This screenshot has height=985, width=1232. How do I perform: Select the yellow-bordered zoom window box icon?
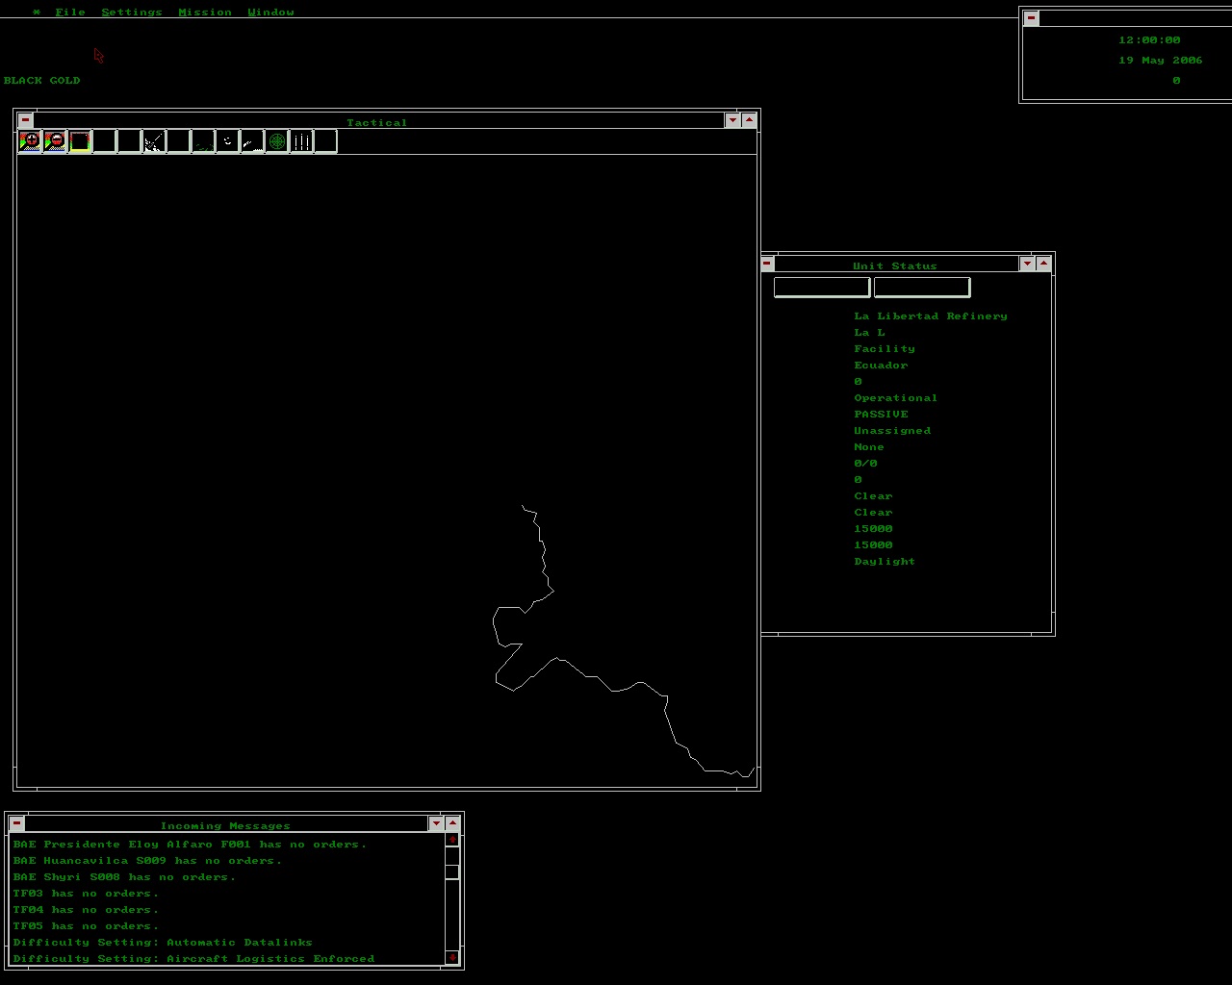pos(80,141)
